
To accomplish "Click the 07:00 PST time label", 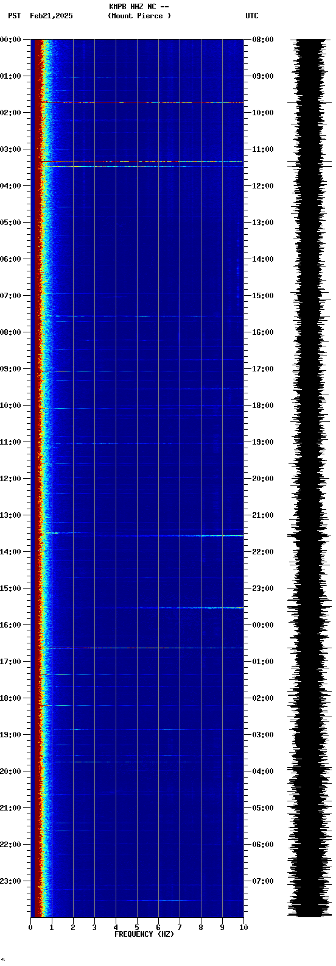I will tap(10, 296).
